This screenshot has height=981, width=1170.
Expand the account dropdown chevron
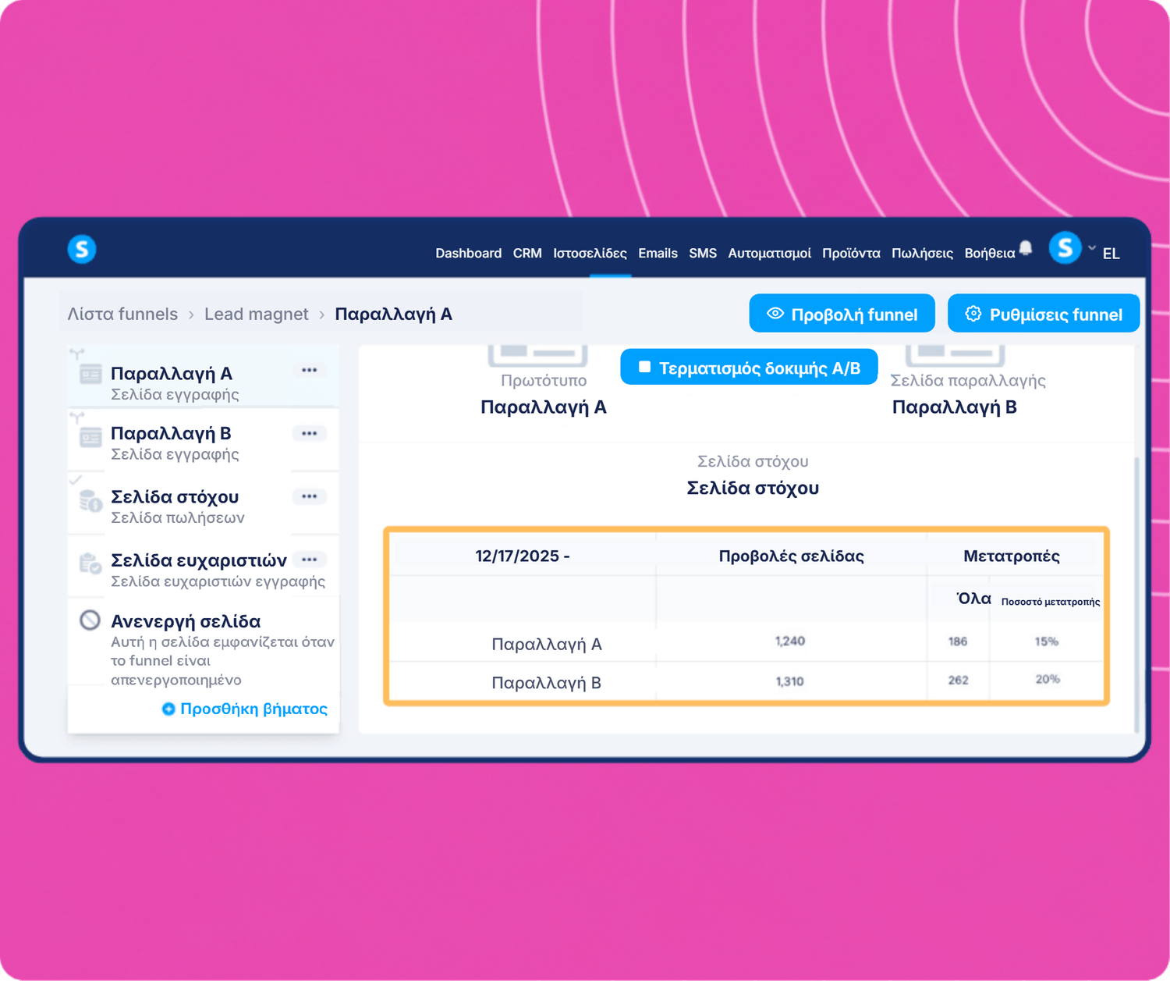[x=1092, y=248]
